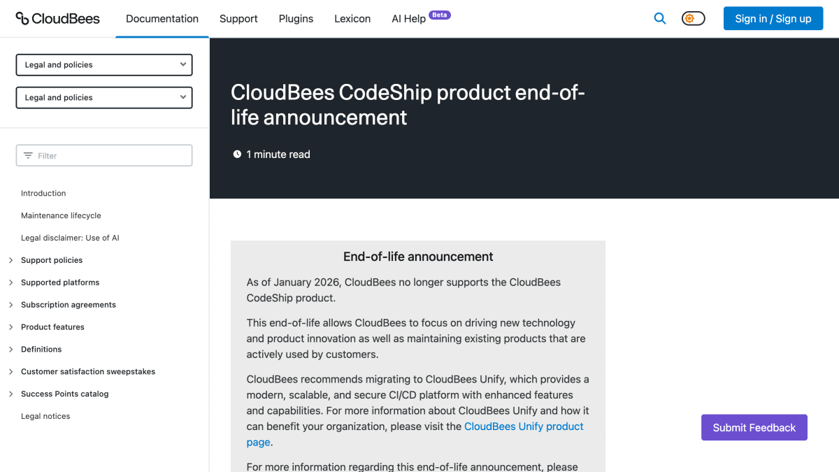Open the second Legal and policies dropdown
Image resolution: width=839 pixels, height=472 pixels.
point(104,97)
